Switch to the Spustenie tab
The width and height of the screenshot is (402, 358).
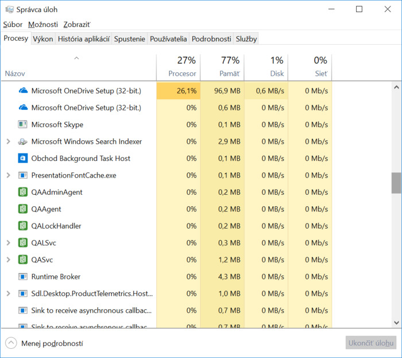[x=129, y=39]
